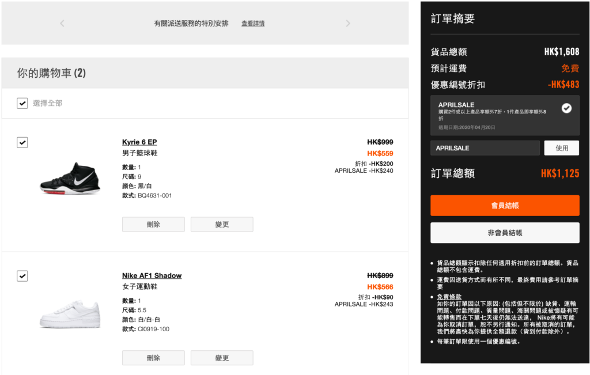
Task: Click the 款式: CI0919-100 style code
Action: pyautogui.click(x=146, y=329)
